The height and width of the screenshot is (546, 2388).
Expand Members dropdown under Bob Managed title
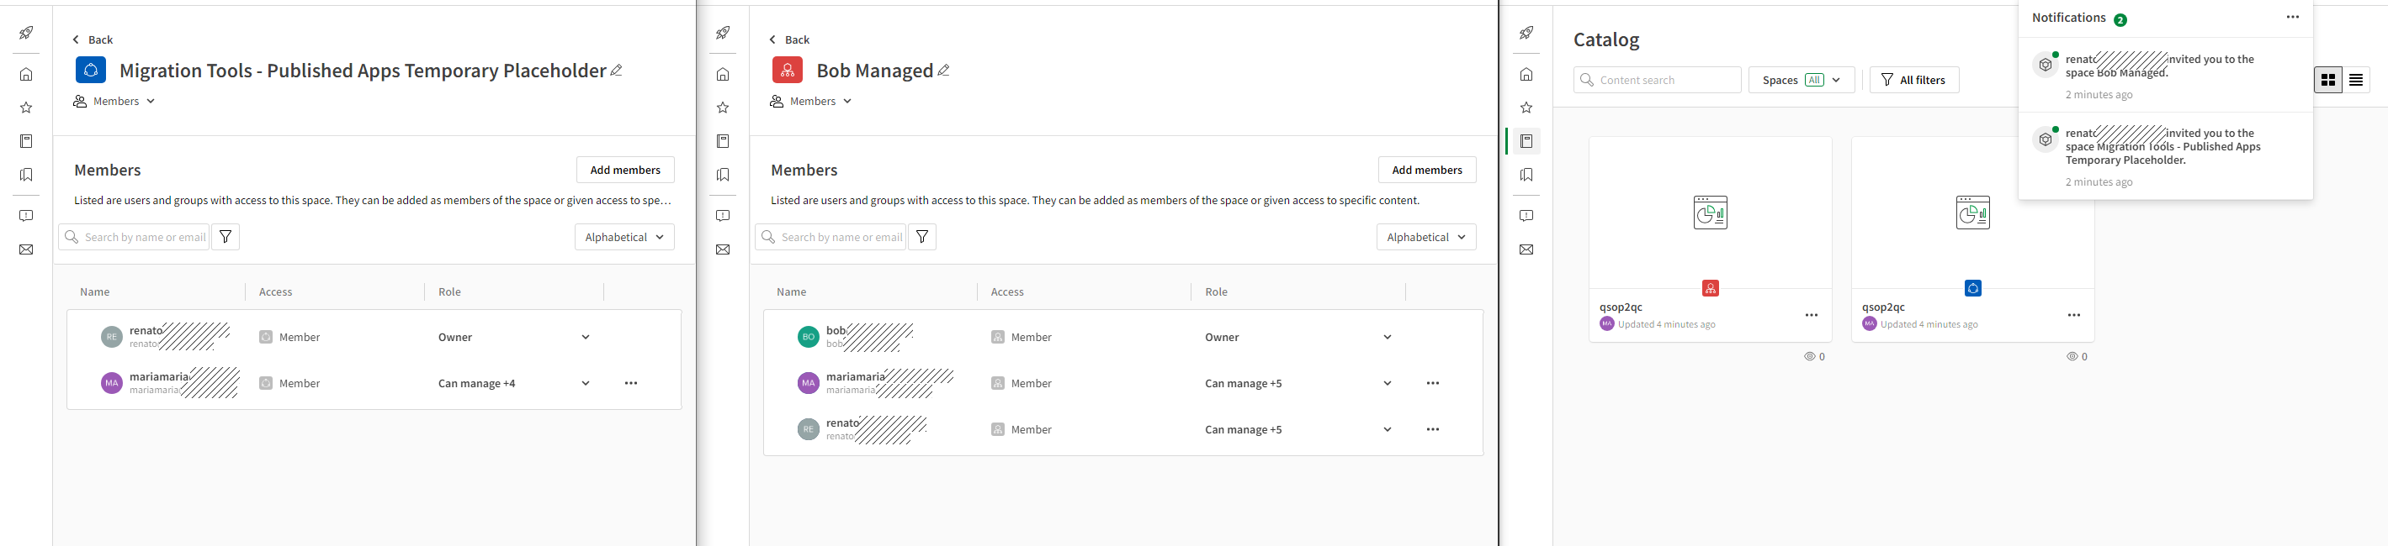point(811,101)
